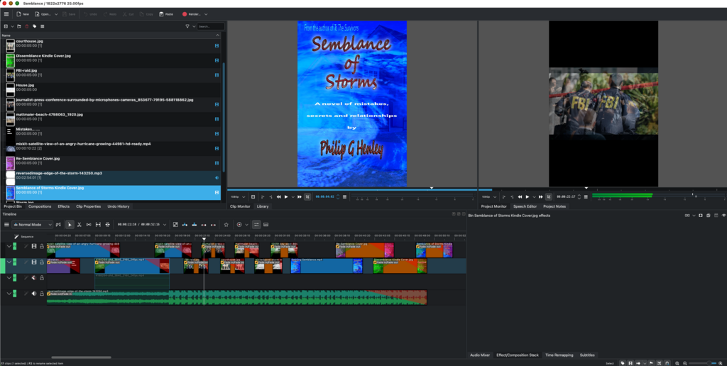727x366 pixels.
Task: Open the Normal Mode edit mode dropdown
Action: point(32,225)
